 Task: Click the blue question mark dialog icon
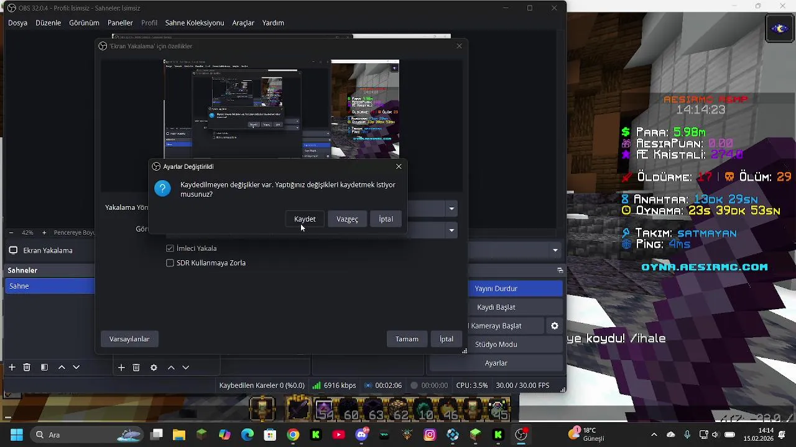(x=162, y=189)
